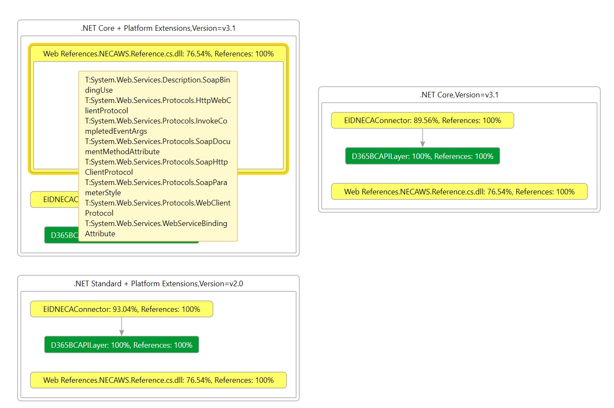Click the .NET Core + Platform Extensions group title
This screenshot has width=614, height=408.
point(158,28)
